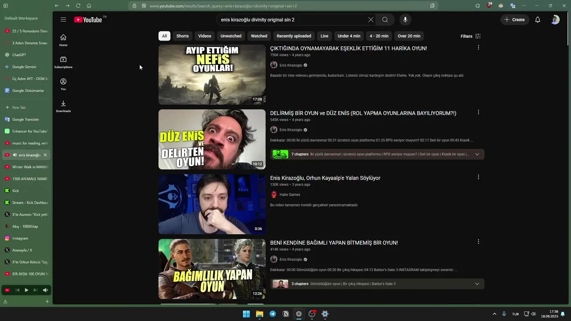Open the 0:36 Habe Games thumbnail
This screenshot has height=321, width=571.
(212, 204)
